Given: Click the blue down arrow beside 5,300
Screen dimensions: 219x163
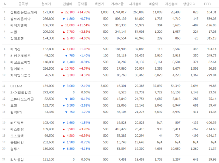Looking at the screenshot, I should (x=64, y=106).
